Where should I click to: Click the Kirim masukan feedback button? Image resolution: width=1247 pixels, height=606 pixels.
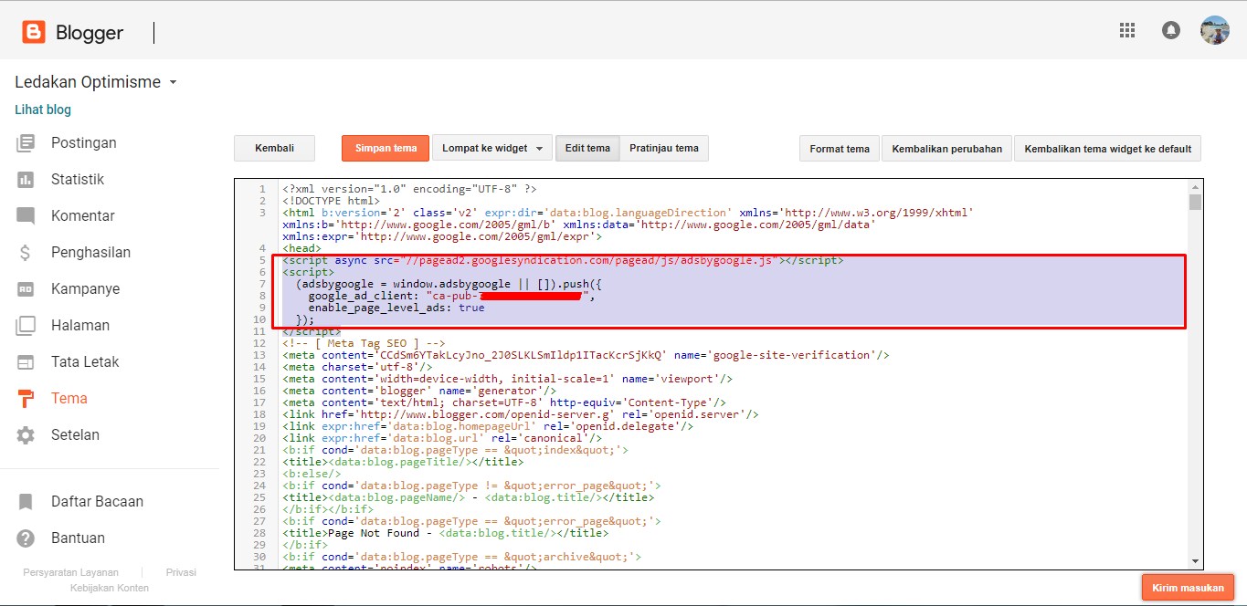point(1188,588)
